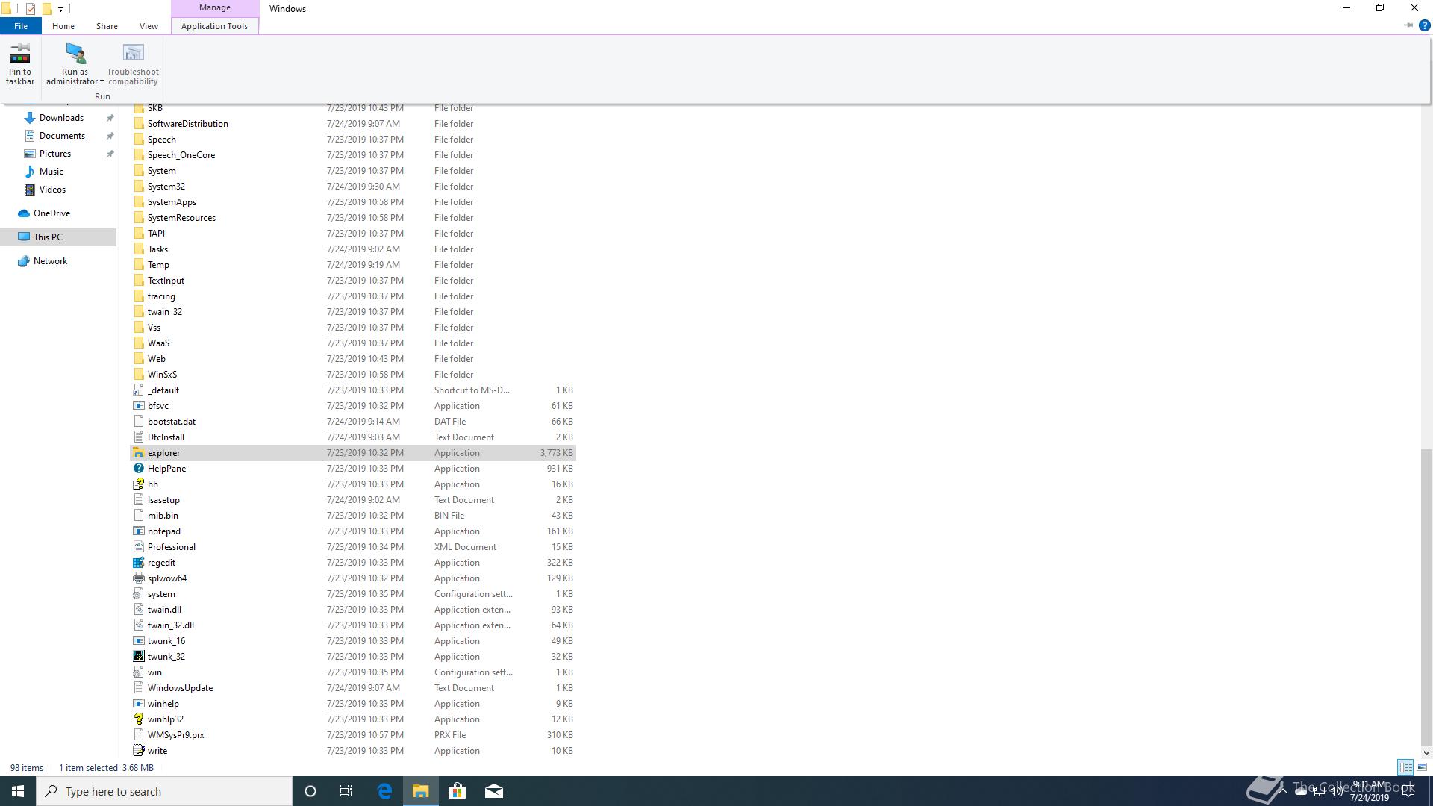Screen dimensions: 1433x806
Task: Open Documents in navigation pane
Action: [62, 136]
